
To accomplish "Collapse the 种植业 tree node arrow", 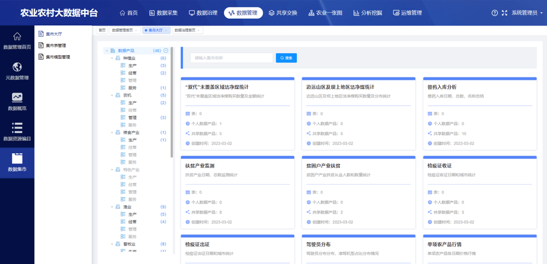I will [x=112, y=58].
